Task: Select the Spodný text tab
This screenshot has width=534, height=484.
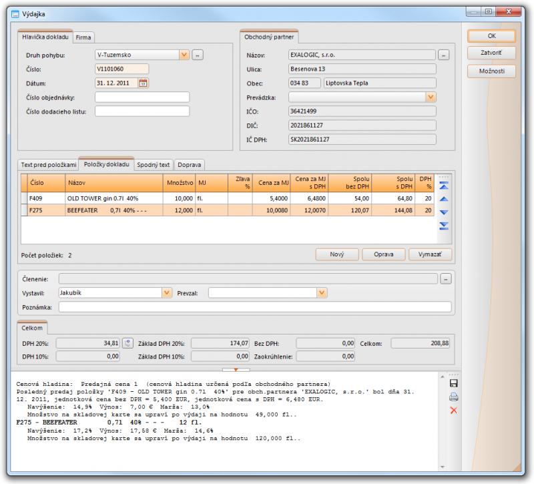Action: [x=154, y=165]
